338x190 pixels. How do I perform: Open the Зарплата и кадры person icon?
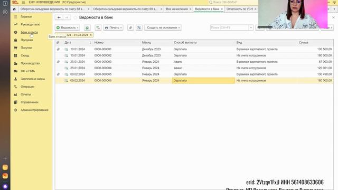pyautogui.click(x=15, y=79)
